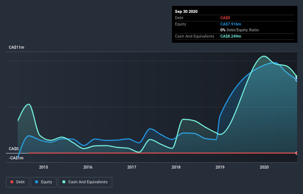
Task: Click the 2020 x-axis label
Action: [264, 167]
